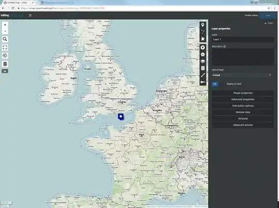The width and height of the screenshot is (279, 208).
Task: Click the Save button
Action: coord(268,15)
